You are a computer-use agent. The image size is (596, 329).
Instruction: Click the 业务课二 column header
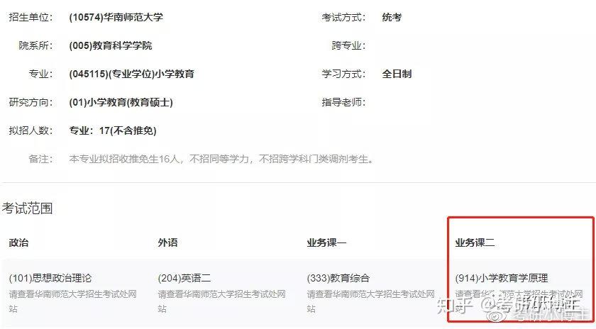(475, 242)
